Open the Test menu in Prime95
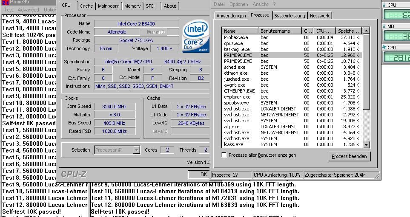 tap(9, 10)
